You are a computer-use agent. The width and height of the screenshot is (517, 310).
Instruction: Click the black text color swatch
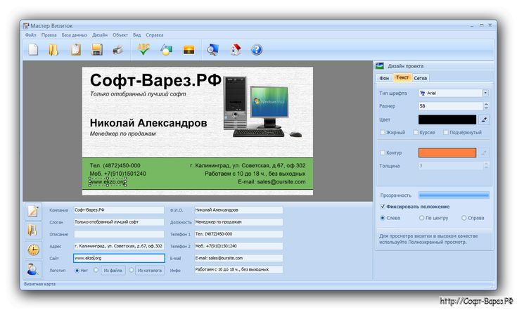pos(447,120)
